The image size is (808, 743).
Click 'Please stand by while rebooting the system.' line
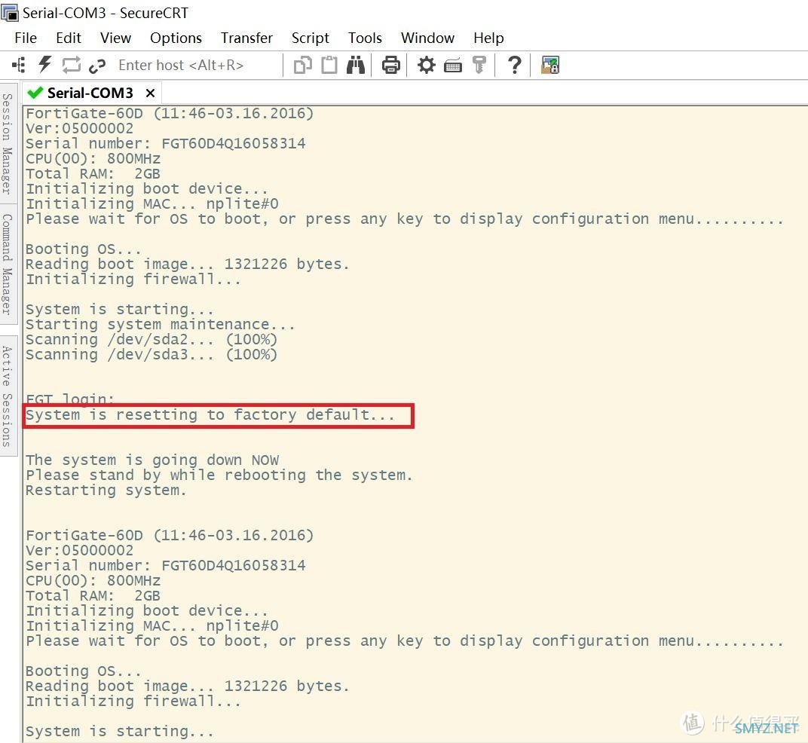[219, 475]
